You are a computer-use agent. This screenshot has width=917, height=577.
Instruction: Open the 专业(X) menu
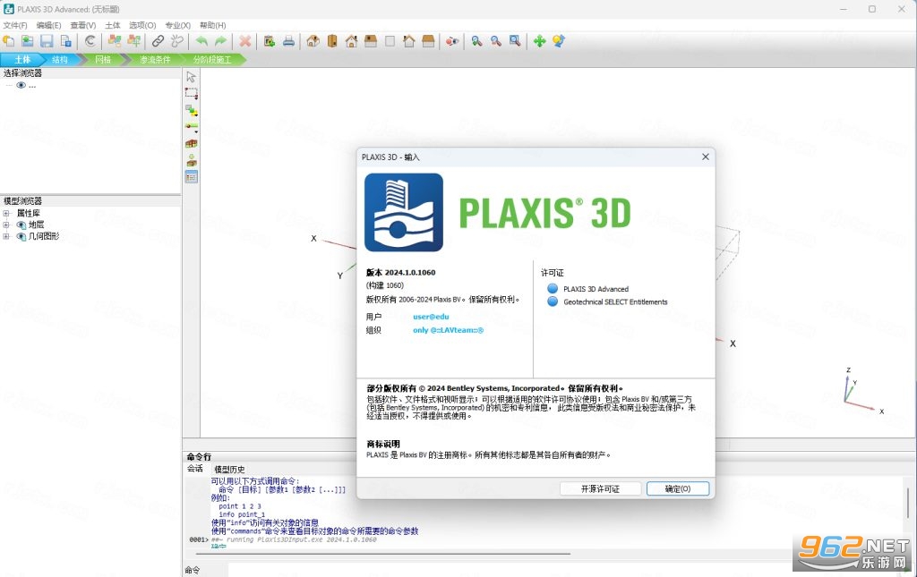tap(178, 25)
